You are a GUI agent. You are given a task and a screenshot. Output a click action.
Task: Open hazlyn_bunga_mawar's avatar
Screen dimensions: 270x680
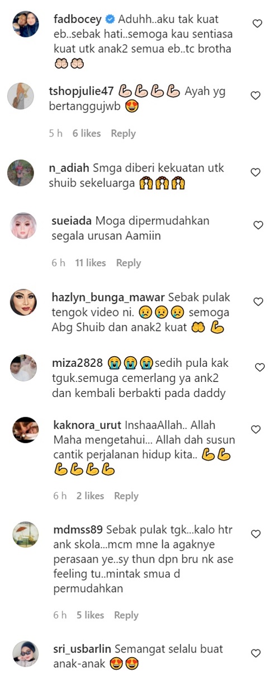point(24,302)
